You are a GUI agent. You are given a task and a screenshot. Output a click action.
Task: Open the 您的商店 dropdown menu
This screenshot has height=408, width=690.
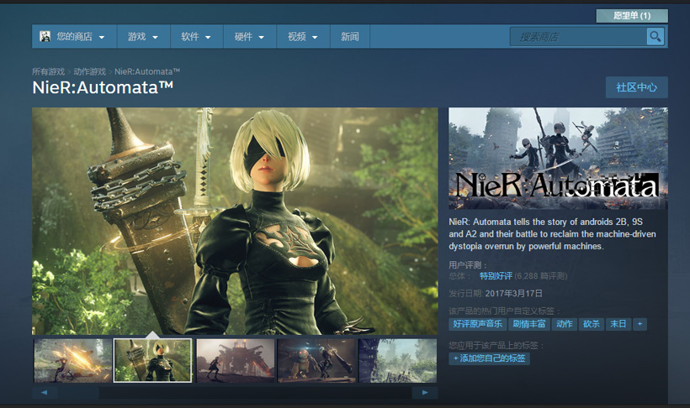point(74,36)
